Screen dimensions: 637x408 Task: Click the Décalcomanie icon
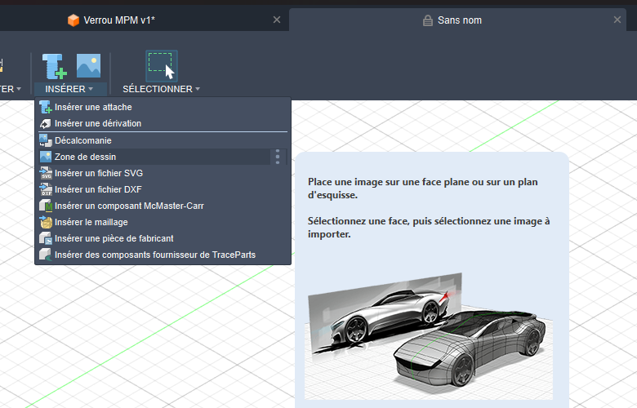coord(46,140)
